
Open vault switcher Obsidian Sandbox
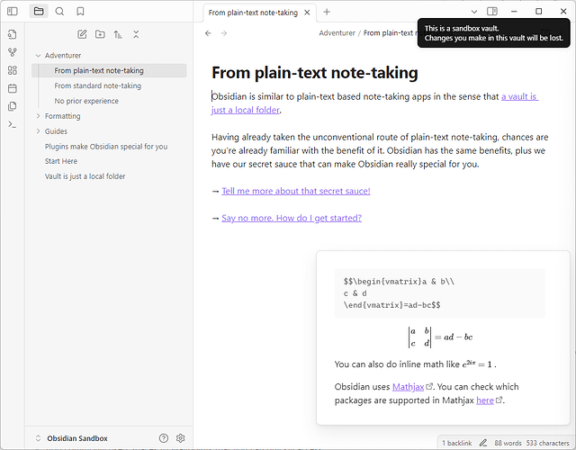(77, 438)
